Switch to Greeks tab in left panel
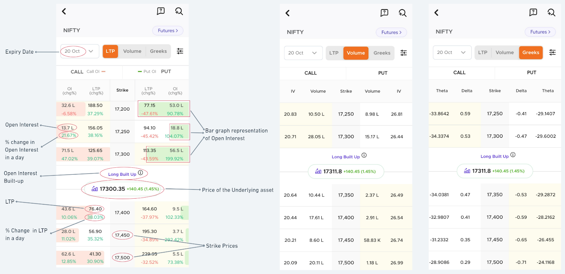565x274 pixels. coord(158,51)
